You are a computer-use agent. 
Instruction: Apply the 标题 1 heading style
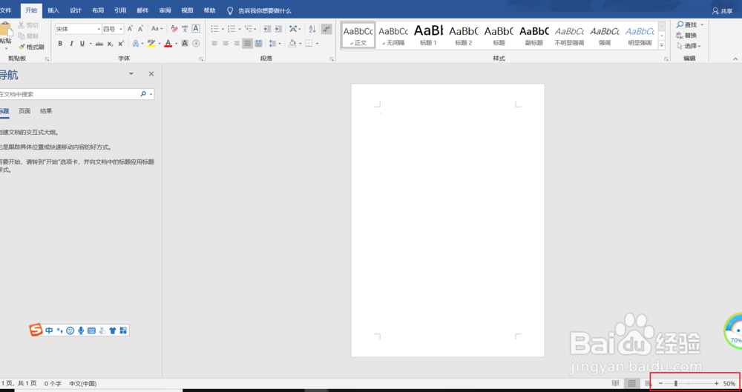[428, 35]
